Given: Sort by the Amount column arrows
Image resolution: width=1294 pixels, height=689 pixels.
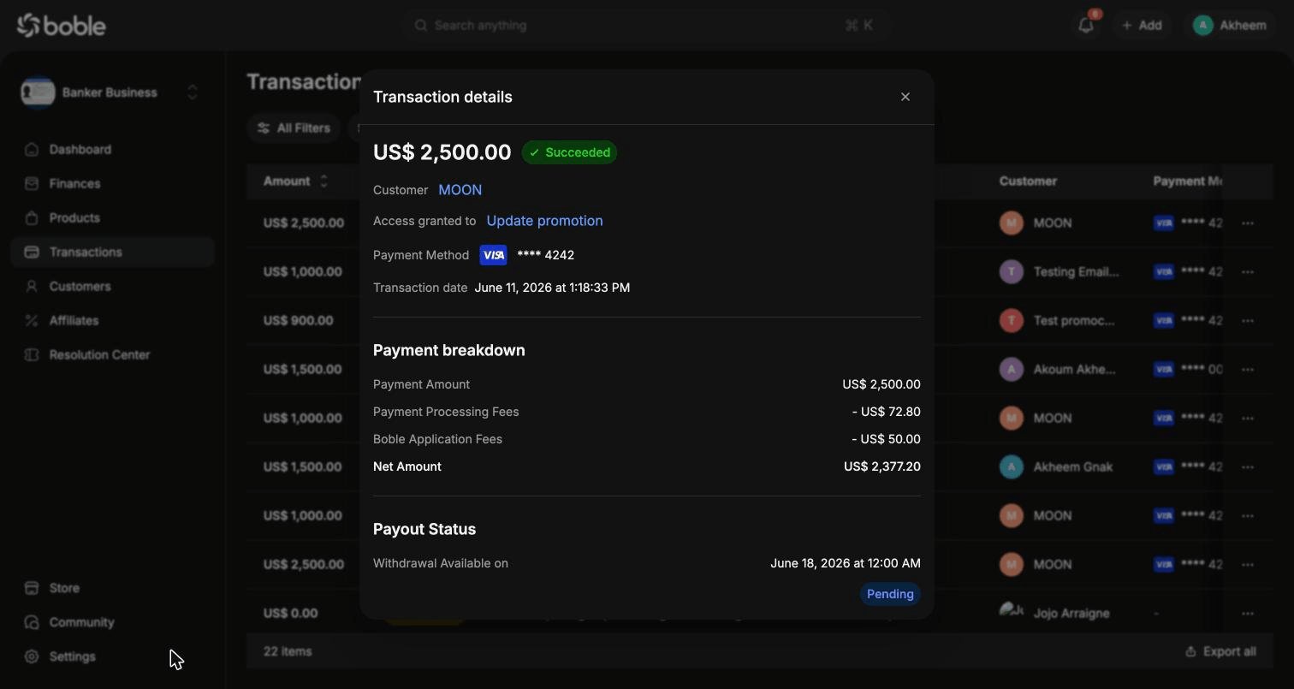Looking at the screenshot, I should click(323, 181).
